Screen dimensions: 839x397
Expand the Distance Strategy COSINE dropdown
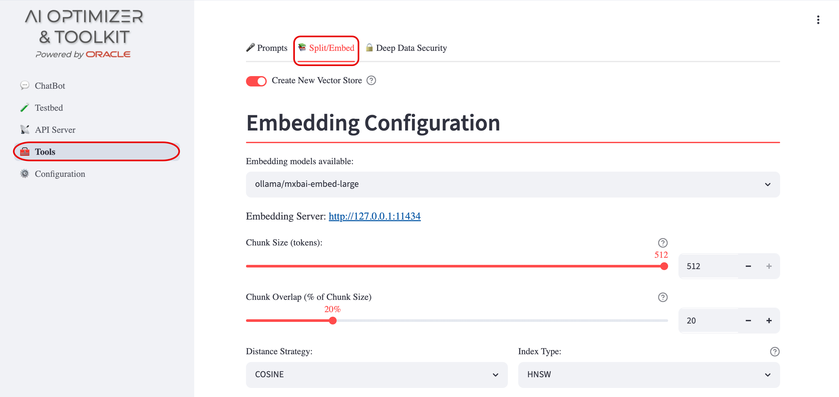[376, 375]
